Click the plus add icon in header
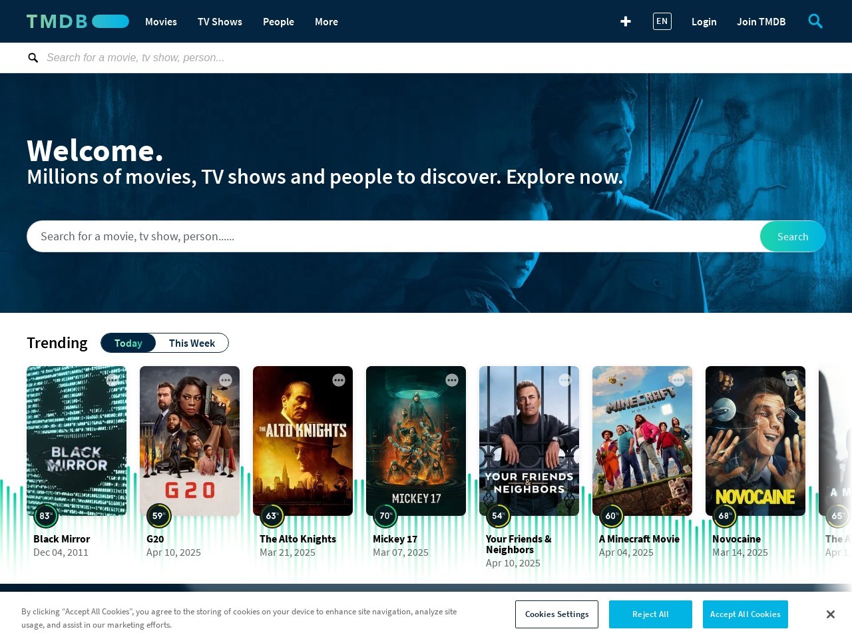The image size is (852, 639). click(626, 21)
